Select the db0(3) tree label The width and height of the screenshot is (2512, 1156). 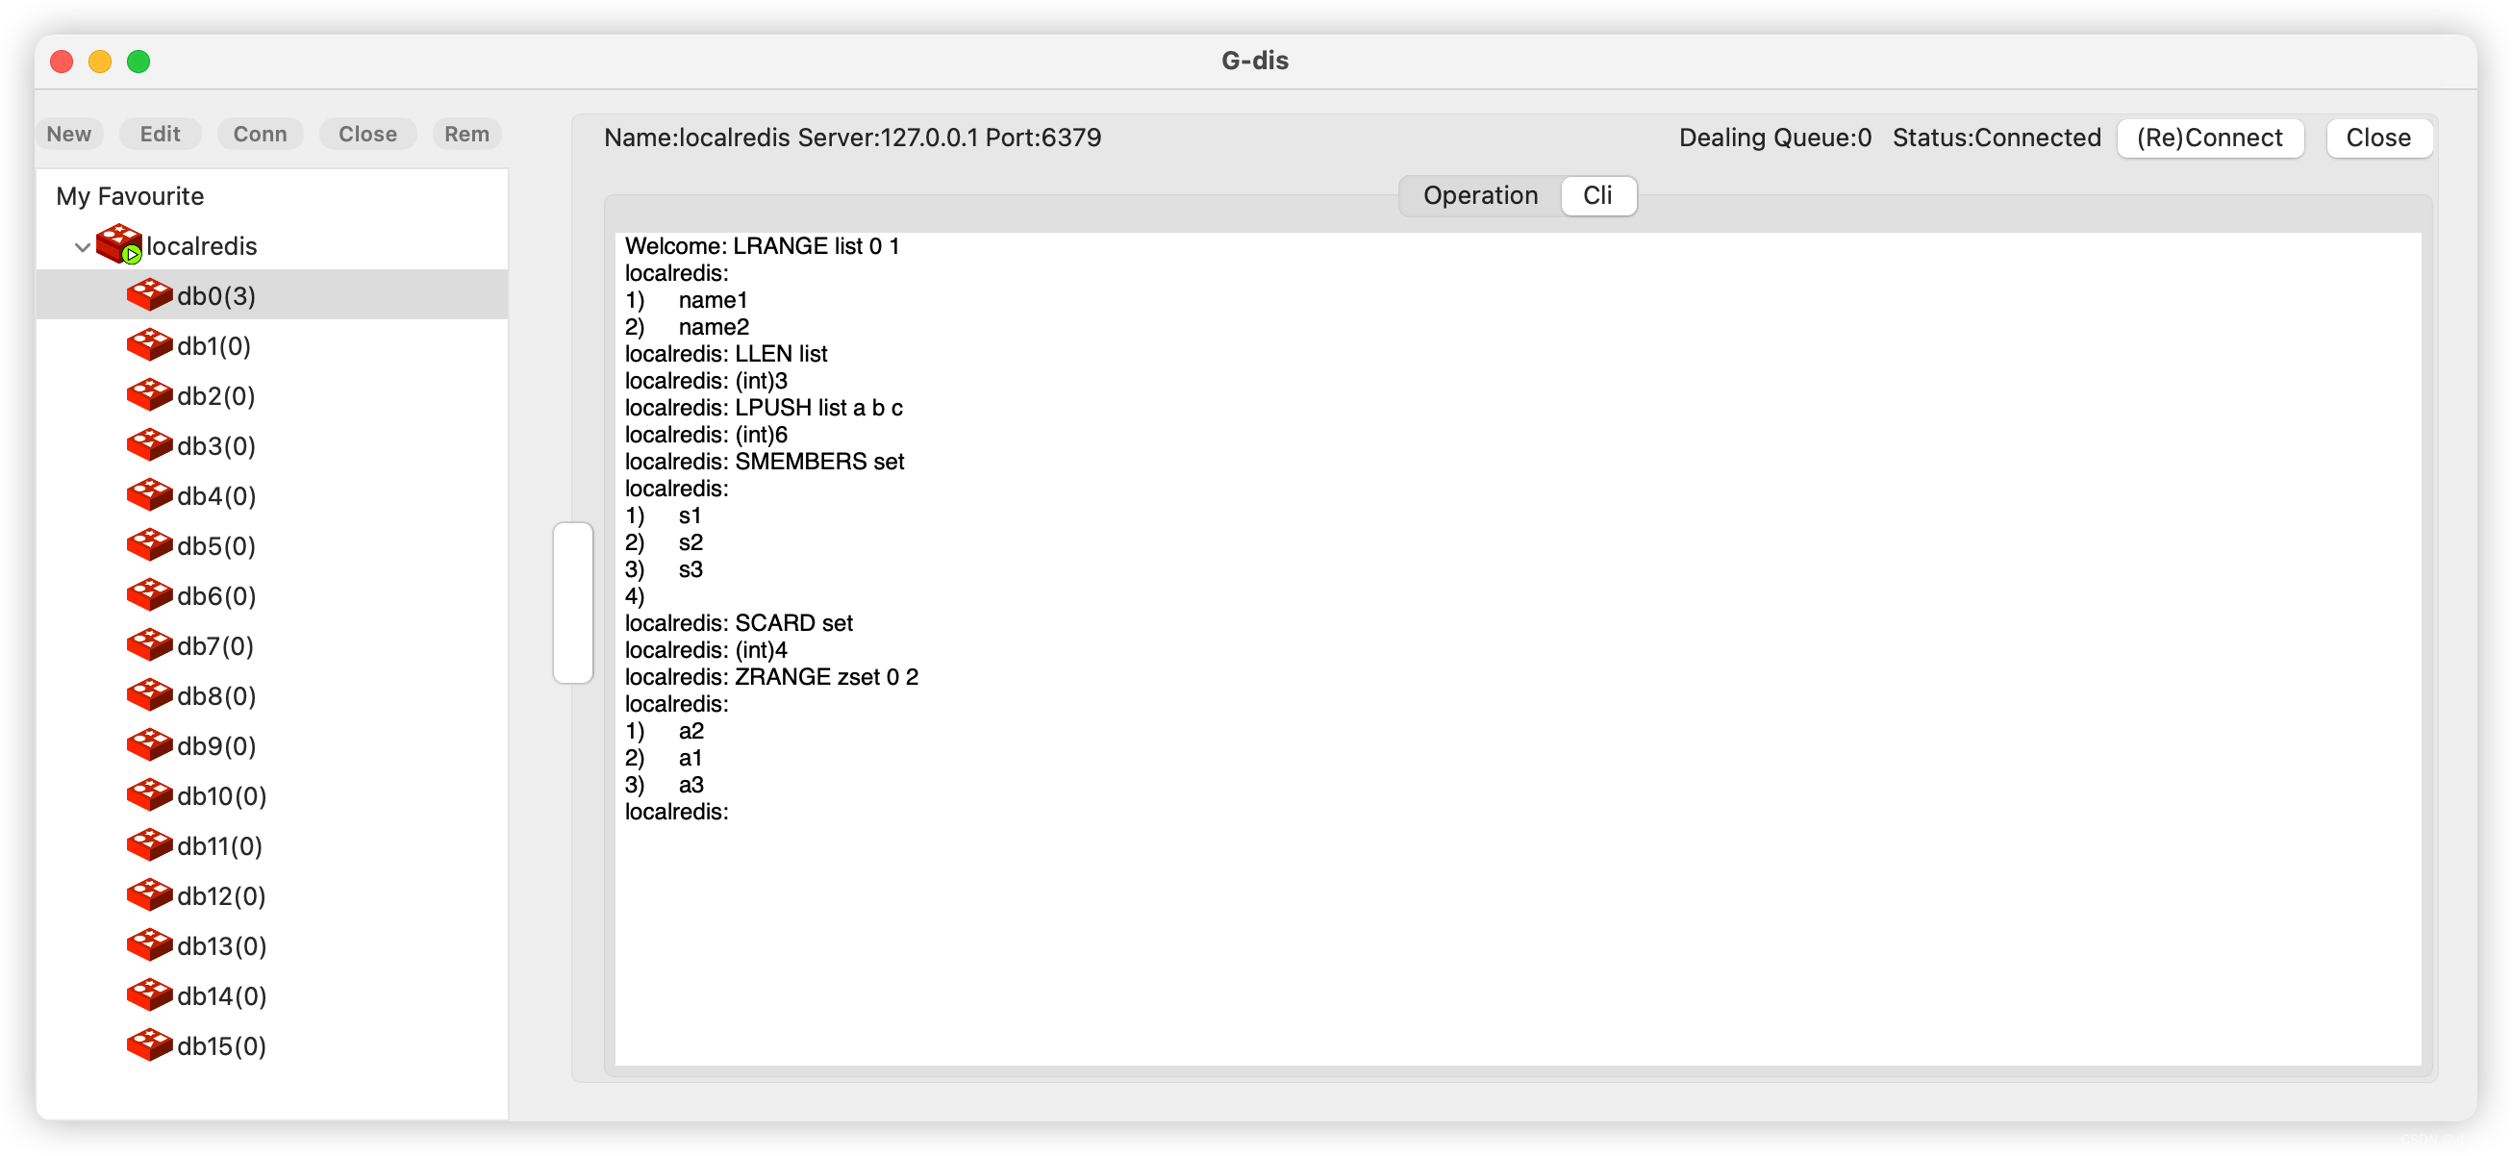(x=216, y=295)
